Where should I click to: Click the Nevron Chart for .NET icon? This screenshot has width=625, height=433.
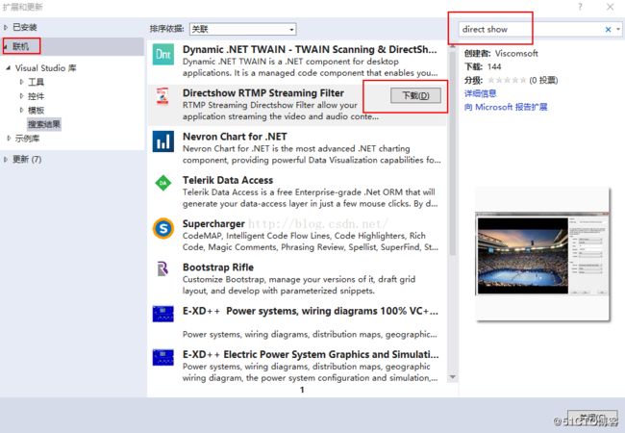pyautogui.click(x=163, y=141)
